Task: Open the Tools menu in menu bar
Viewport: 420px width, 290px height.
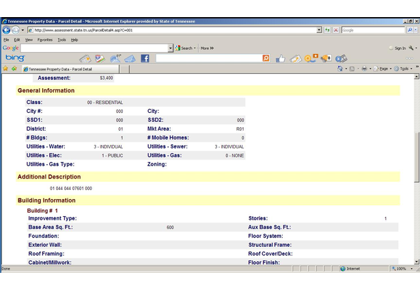Action: (61, 40)
